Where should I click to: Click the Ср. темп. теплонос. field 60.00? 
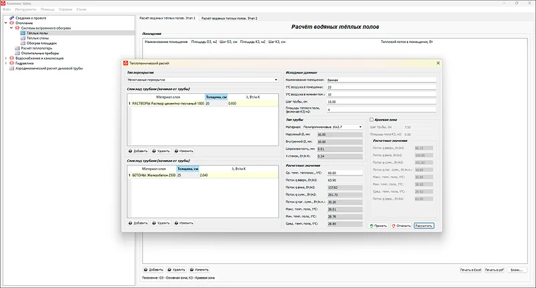345,173
